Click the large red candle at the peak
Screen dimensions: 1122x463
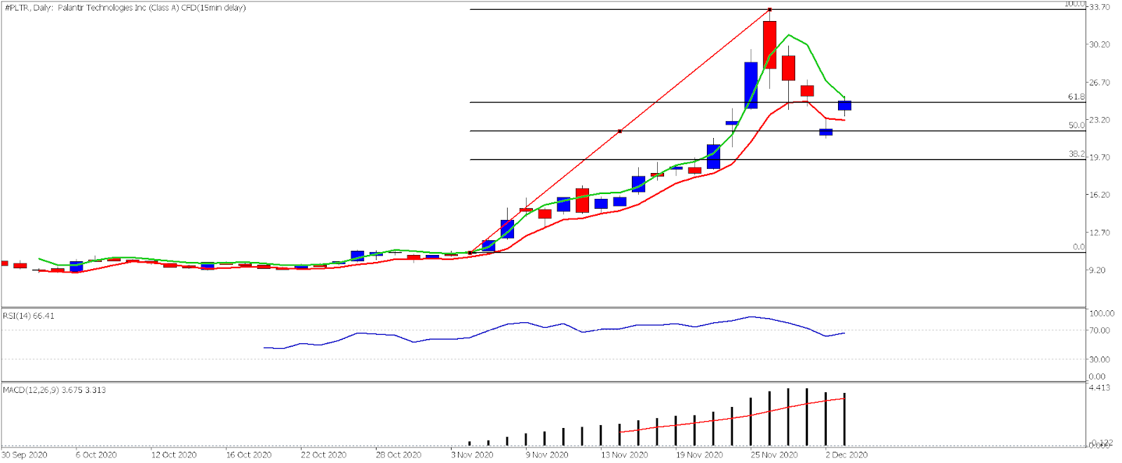(770, 45)
